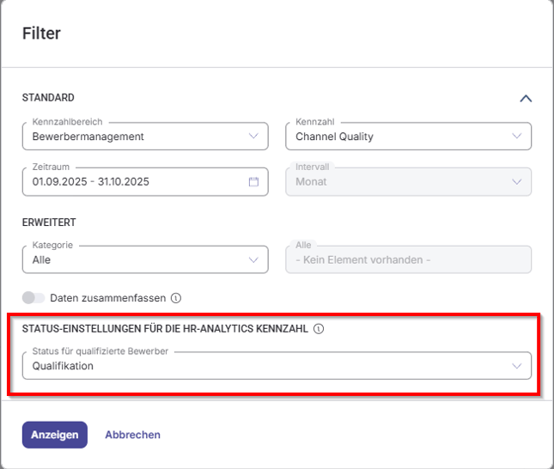554x469 pixels.
Task: Click chevron arrow of Status für qualifizierte Bewerber
Action: coord(517,366)
